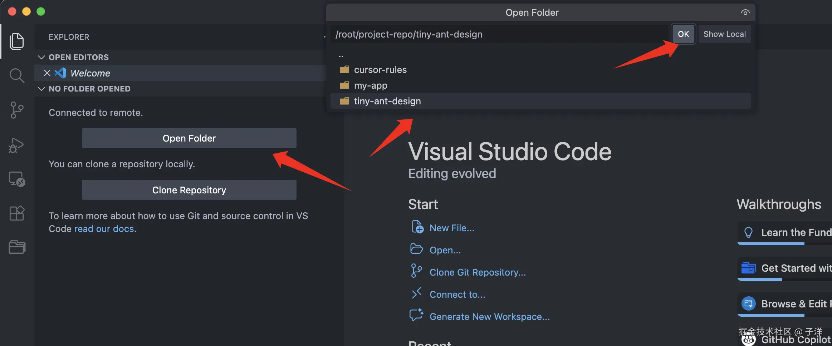
Task: Click the Clone Git Repository branch icon
Action: click(416, 271)
